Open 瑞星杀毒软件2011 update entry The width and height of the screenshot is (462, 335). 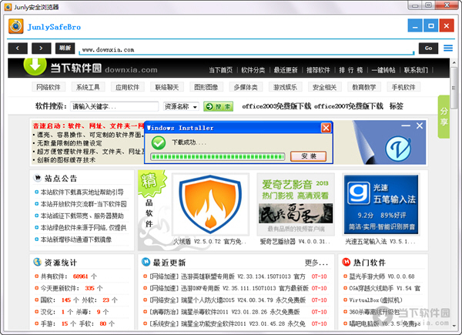pyautogui.click(x=225, y=312)
